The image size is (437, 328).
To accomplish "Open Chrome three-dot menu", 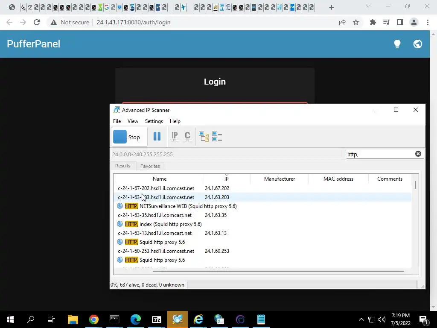I will 428,22.
